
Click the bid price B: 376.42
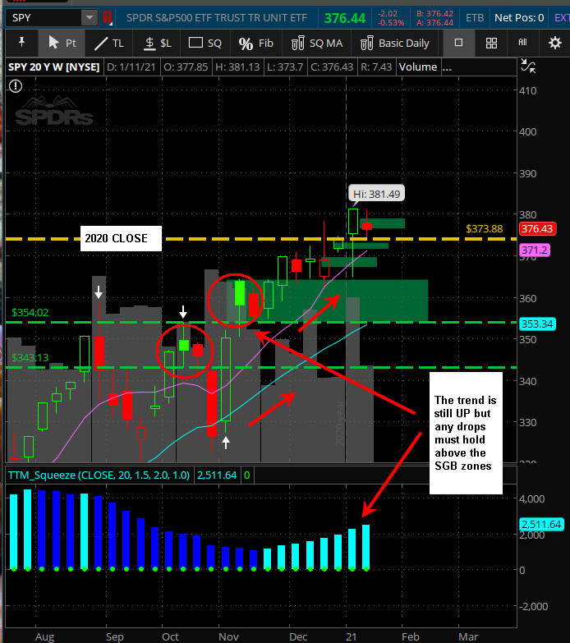(434, 13)
